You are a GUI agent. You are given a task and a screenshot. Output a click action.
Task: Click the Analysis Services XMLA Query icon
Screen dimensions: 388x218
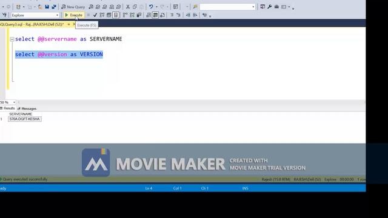[x=112, y=7]
